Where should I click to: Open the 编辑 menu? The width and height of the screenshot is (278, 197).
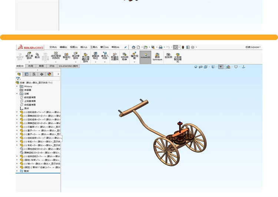63,47
